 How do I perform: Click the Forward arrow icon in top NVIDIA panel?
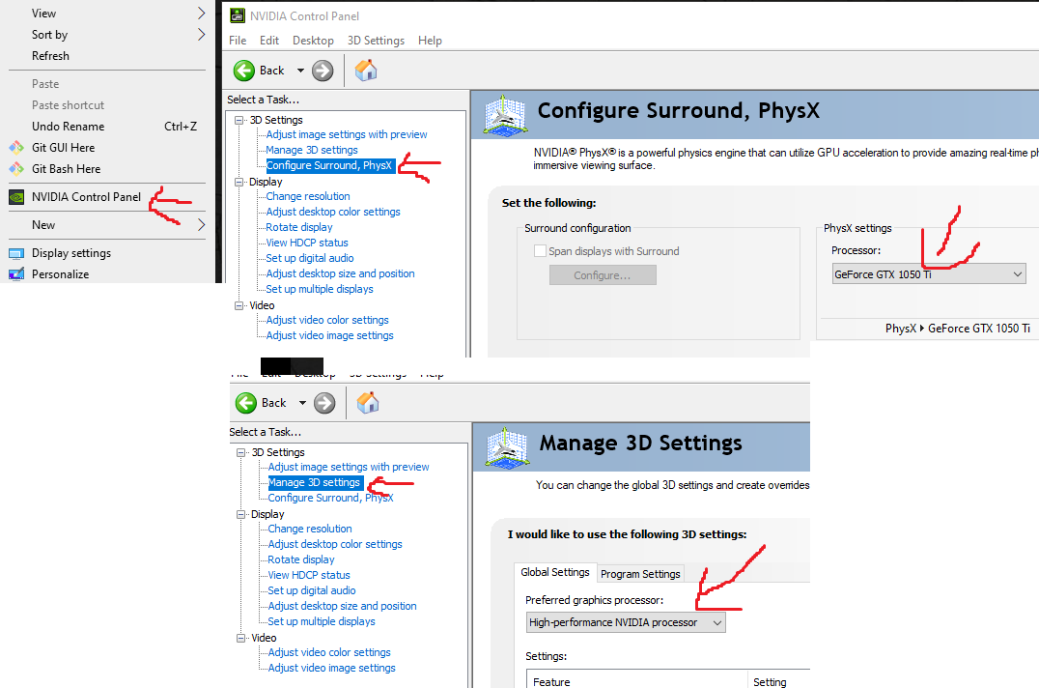coord(323,71)
